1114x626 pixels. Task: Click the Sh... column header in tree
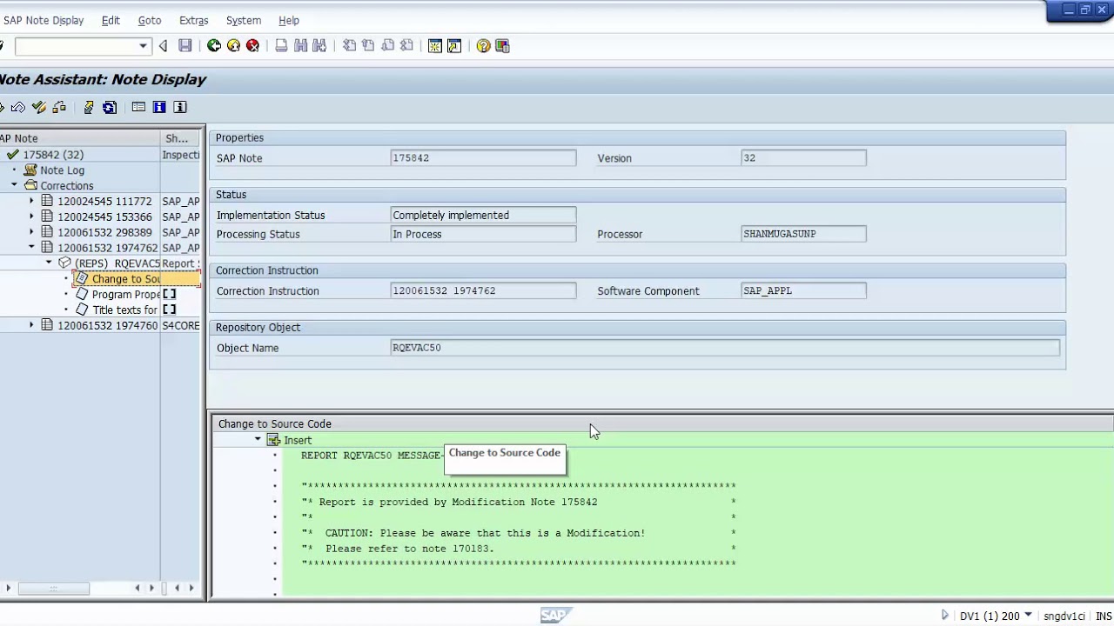coord(181,138)
